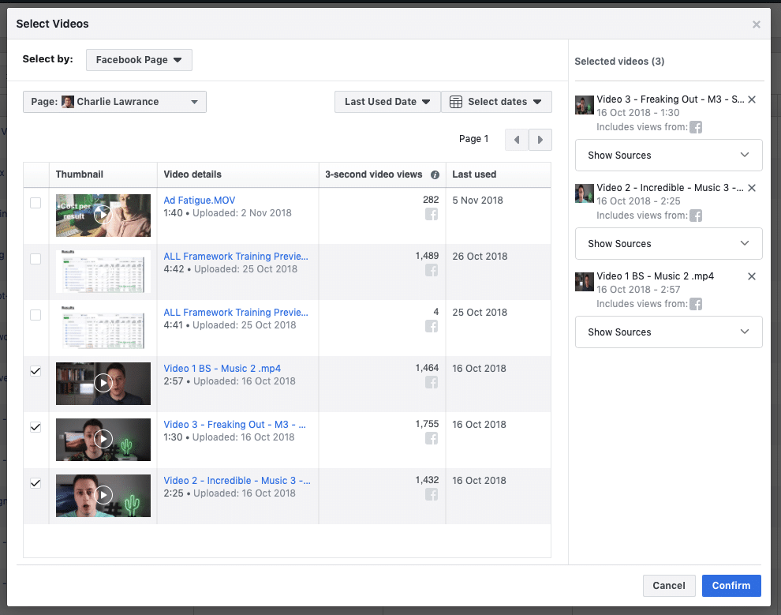Open the Facebook Page select-by dropdown

[139, 60]
